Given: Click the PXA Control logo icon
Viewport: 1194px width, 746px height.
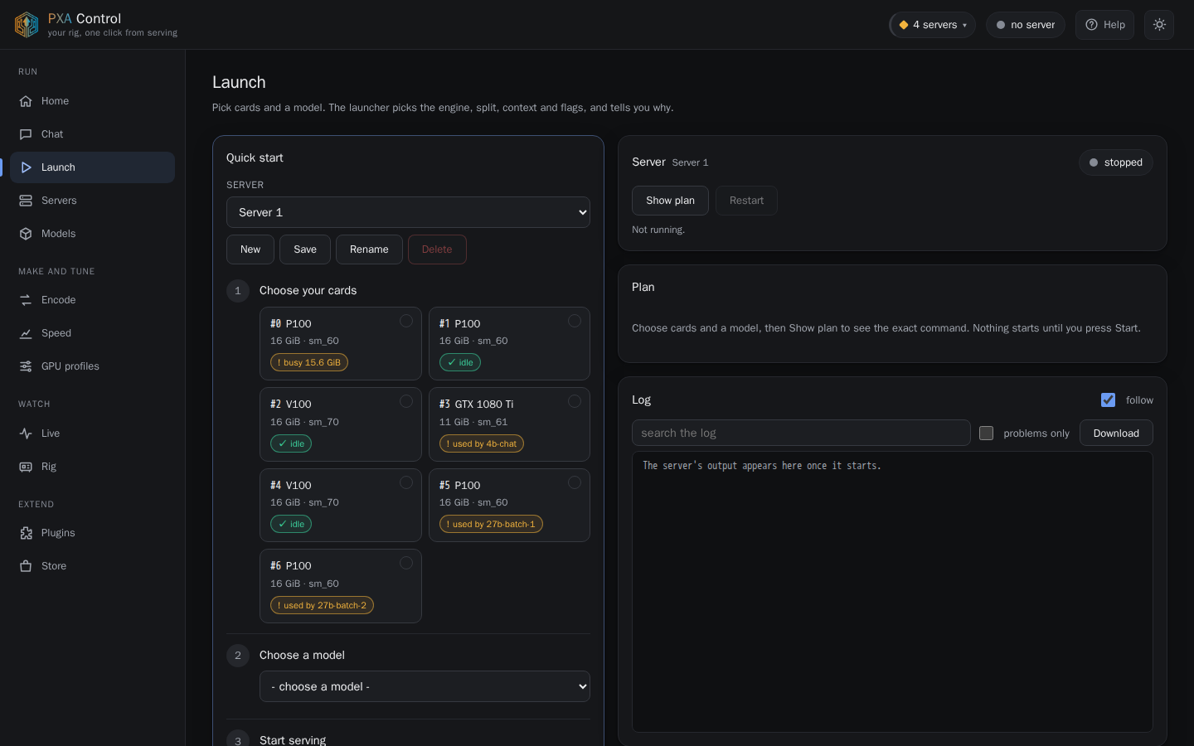Looking at the screenshot, I should click(x=27, y=25).
